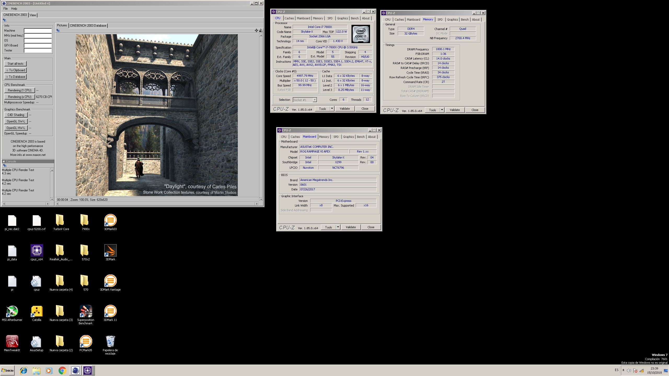Screen dimensions: 669x376
Task: Click the volume speaker tray icon
Action: pos(629,371)
